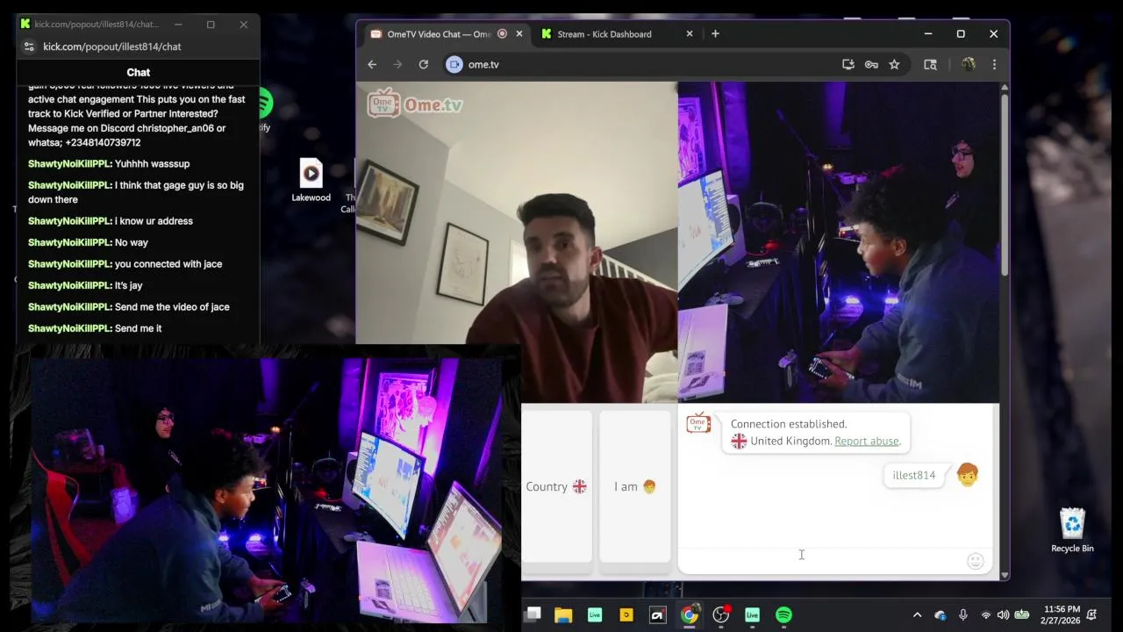Click ShawtyNoKillPPL name on Send me it message
This screenshot has height=632, width=1123.
69,328
